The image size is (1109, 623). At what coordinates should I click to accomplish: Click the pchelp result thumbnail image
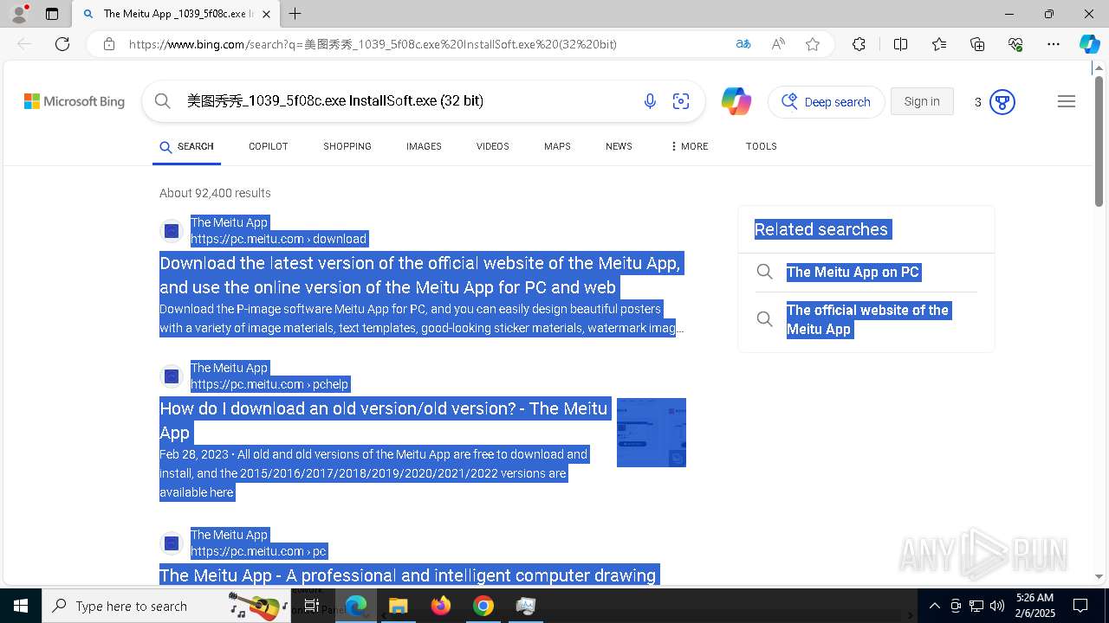coord(652,433)
